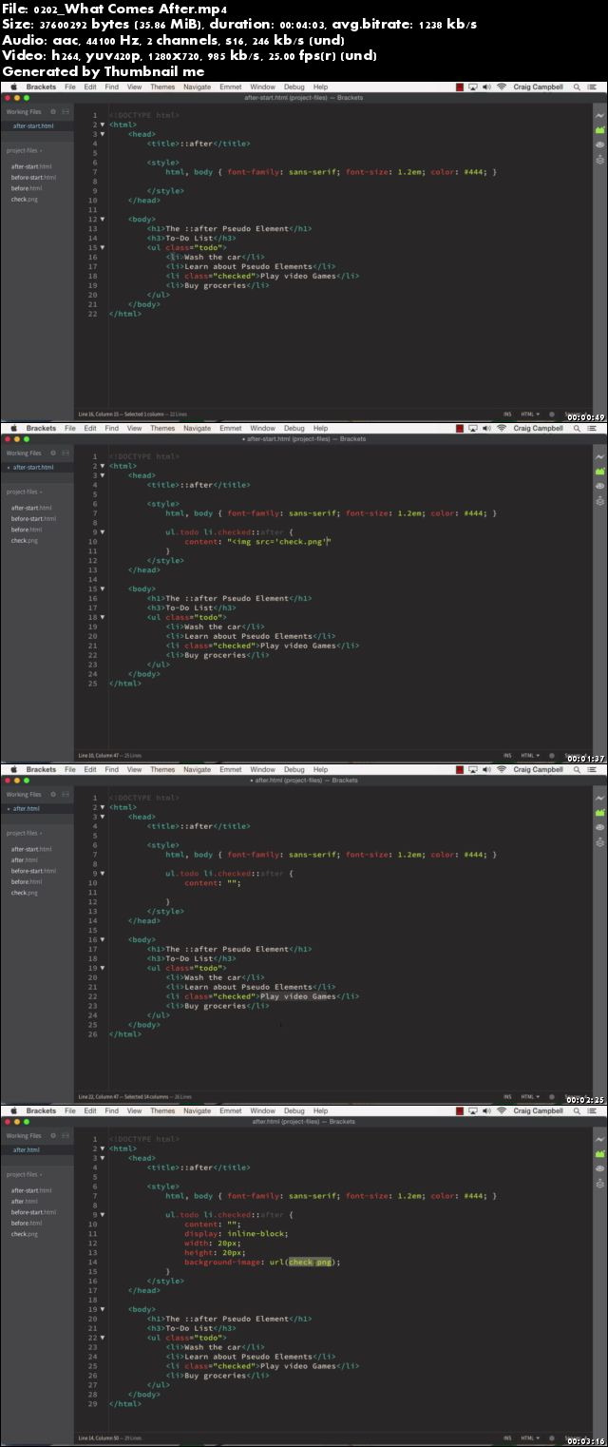This screenshot has width=608, height=1447.
Task: Click Working Files gear icon in 00:03:16 frame
Action: pyautogui.click(x=54, y=1135)
